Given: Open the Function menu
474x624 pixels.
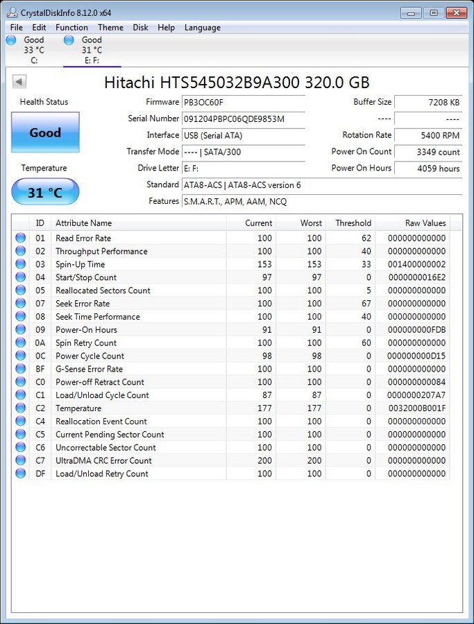Looking at the screenshot, I should click(71, 28).
